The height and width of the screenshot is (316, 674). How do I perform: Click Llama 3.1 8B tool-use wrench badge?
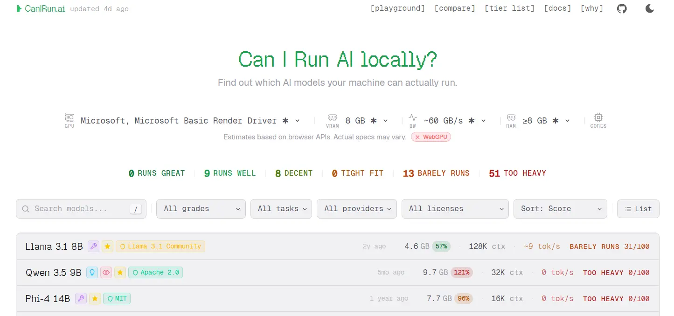click(93, 247)
